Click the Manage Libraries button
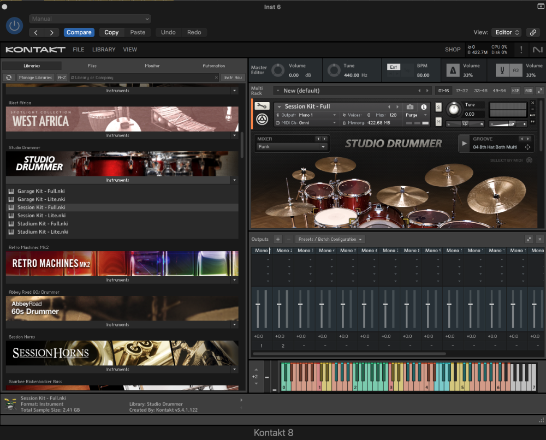Viewport: 546px width, 440px height. coord(35,78)
